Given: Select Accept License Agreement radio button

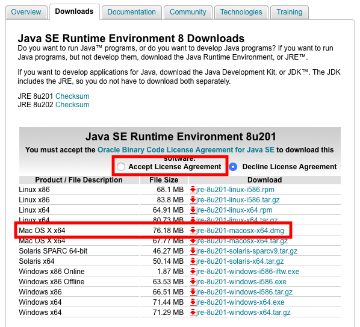Looking at the screenshot, I should click(x=121, y=167).
